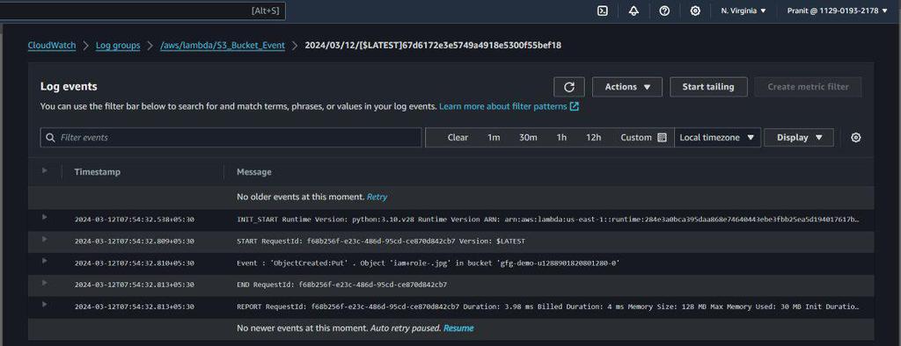Open the Log groups breadcrumb

[118, 46]
